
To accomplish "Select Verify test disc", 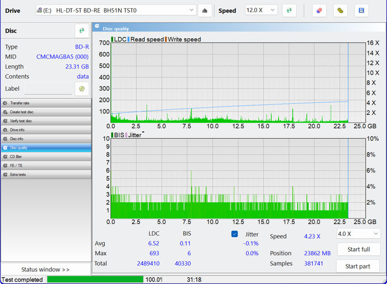I will pos(46,121).
